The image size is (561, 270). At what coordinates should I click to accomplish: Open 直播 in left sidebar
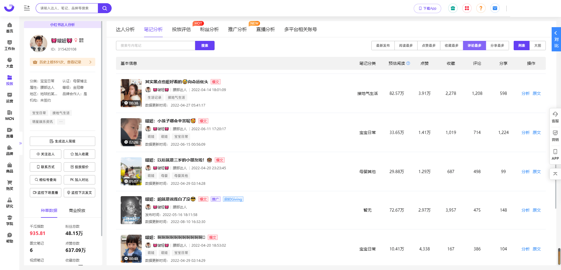pos(10,133)
